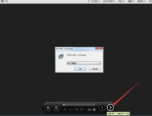Click the EXIF label text
Viewport: 152px width, 116px height.
pyautogui.click(x=6, y=1)
